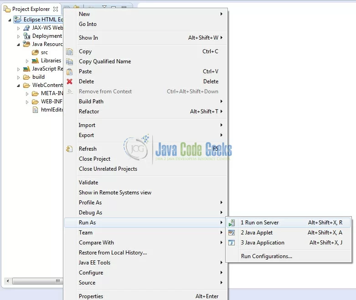Collapse the WebContent folder node
The image size is (356, 300).
pos(18,86)
